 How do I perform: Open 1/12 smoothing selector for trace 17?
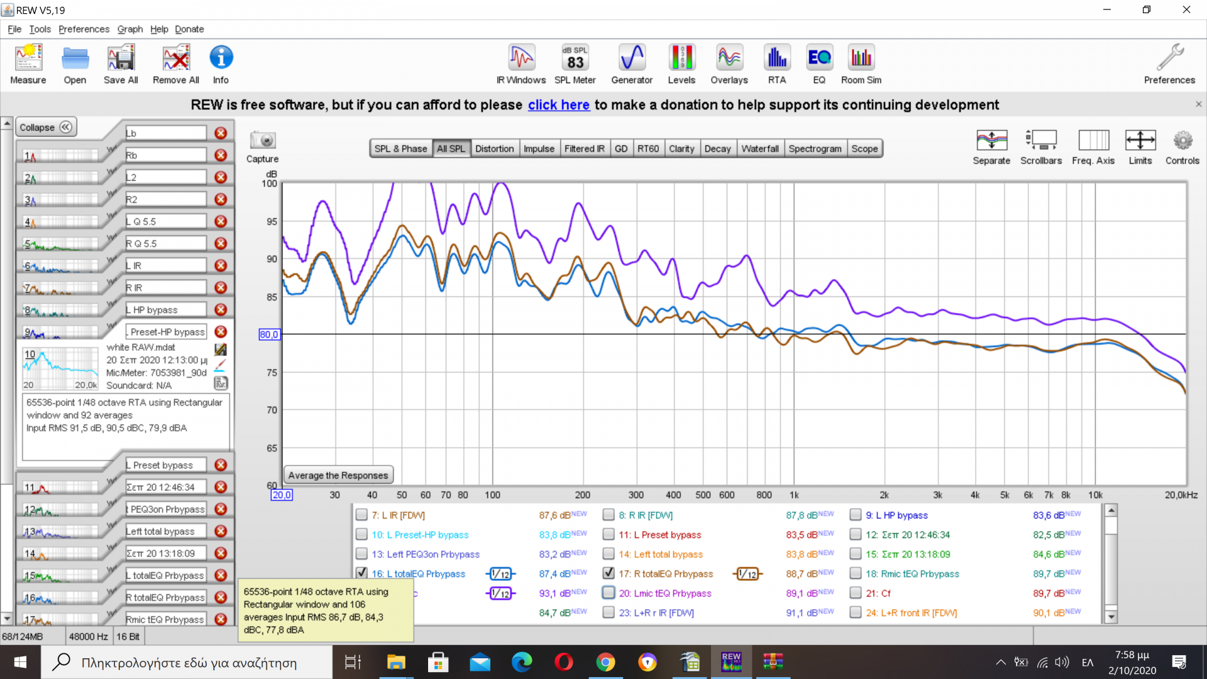[747, 574]
